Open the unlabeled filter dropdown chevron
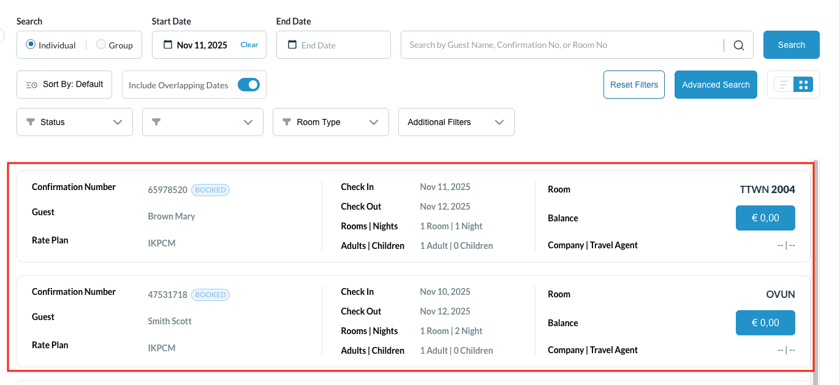The height and width of the screenshot is (385, 840). pos(248,122)
